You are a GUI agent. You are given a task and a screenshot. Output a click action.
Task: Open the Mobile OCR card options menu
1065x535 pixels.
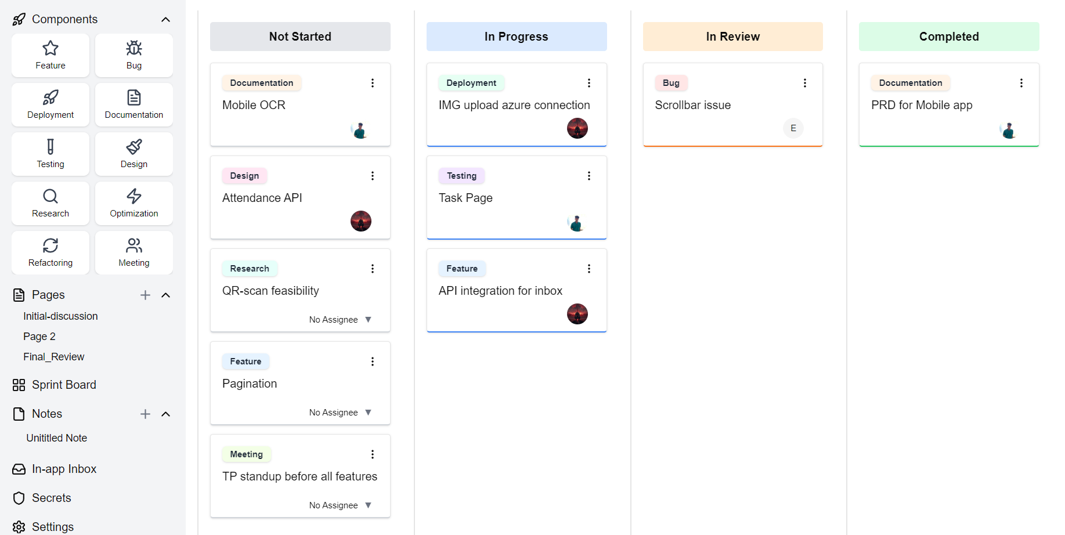373,83
